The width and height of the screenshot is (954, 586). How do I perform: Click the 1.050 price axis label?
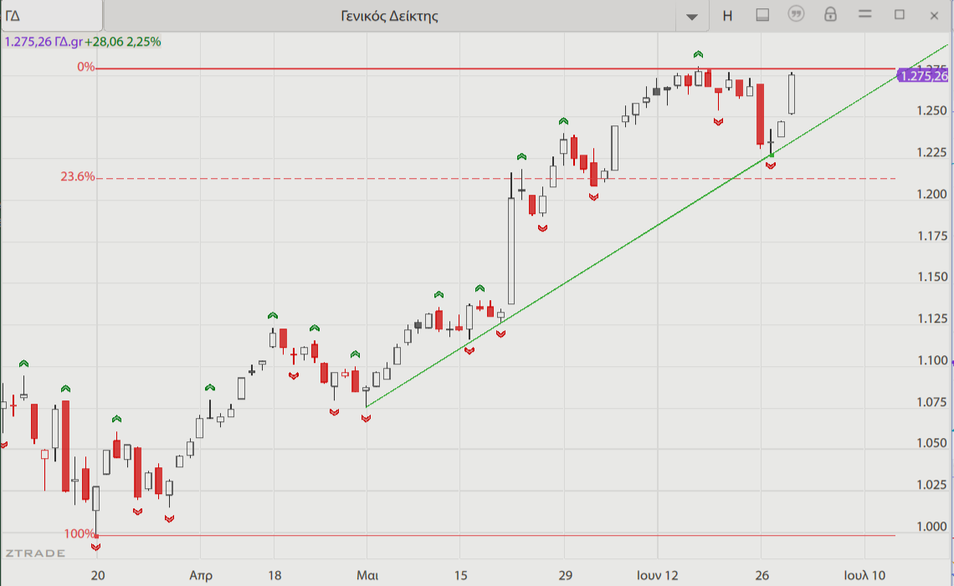tap(932, 443)
